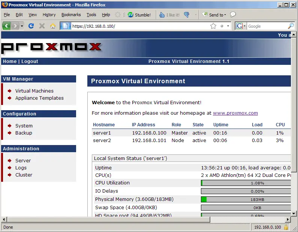298x232 pixels.
Task: Open the View menu
Action: [x=33, y=15]
